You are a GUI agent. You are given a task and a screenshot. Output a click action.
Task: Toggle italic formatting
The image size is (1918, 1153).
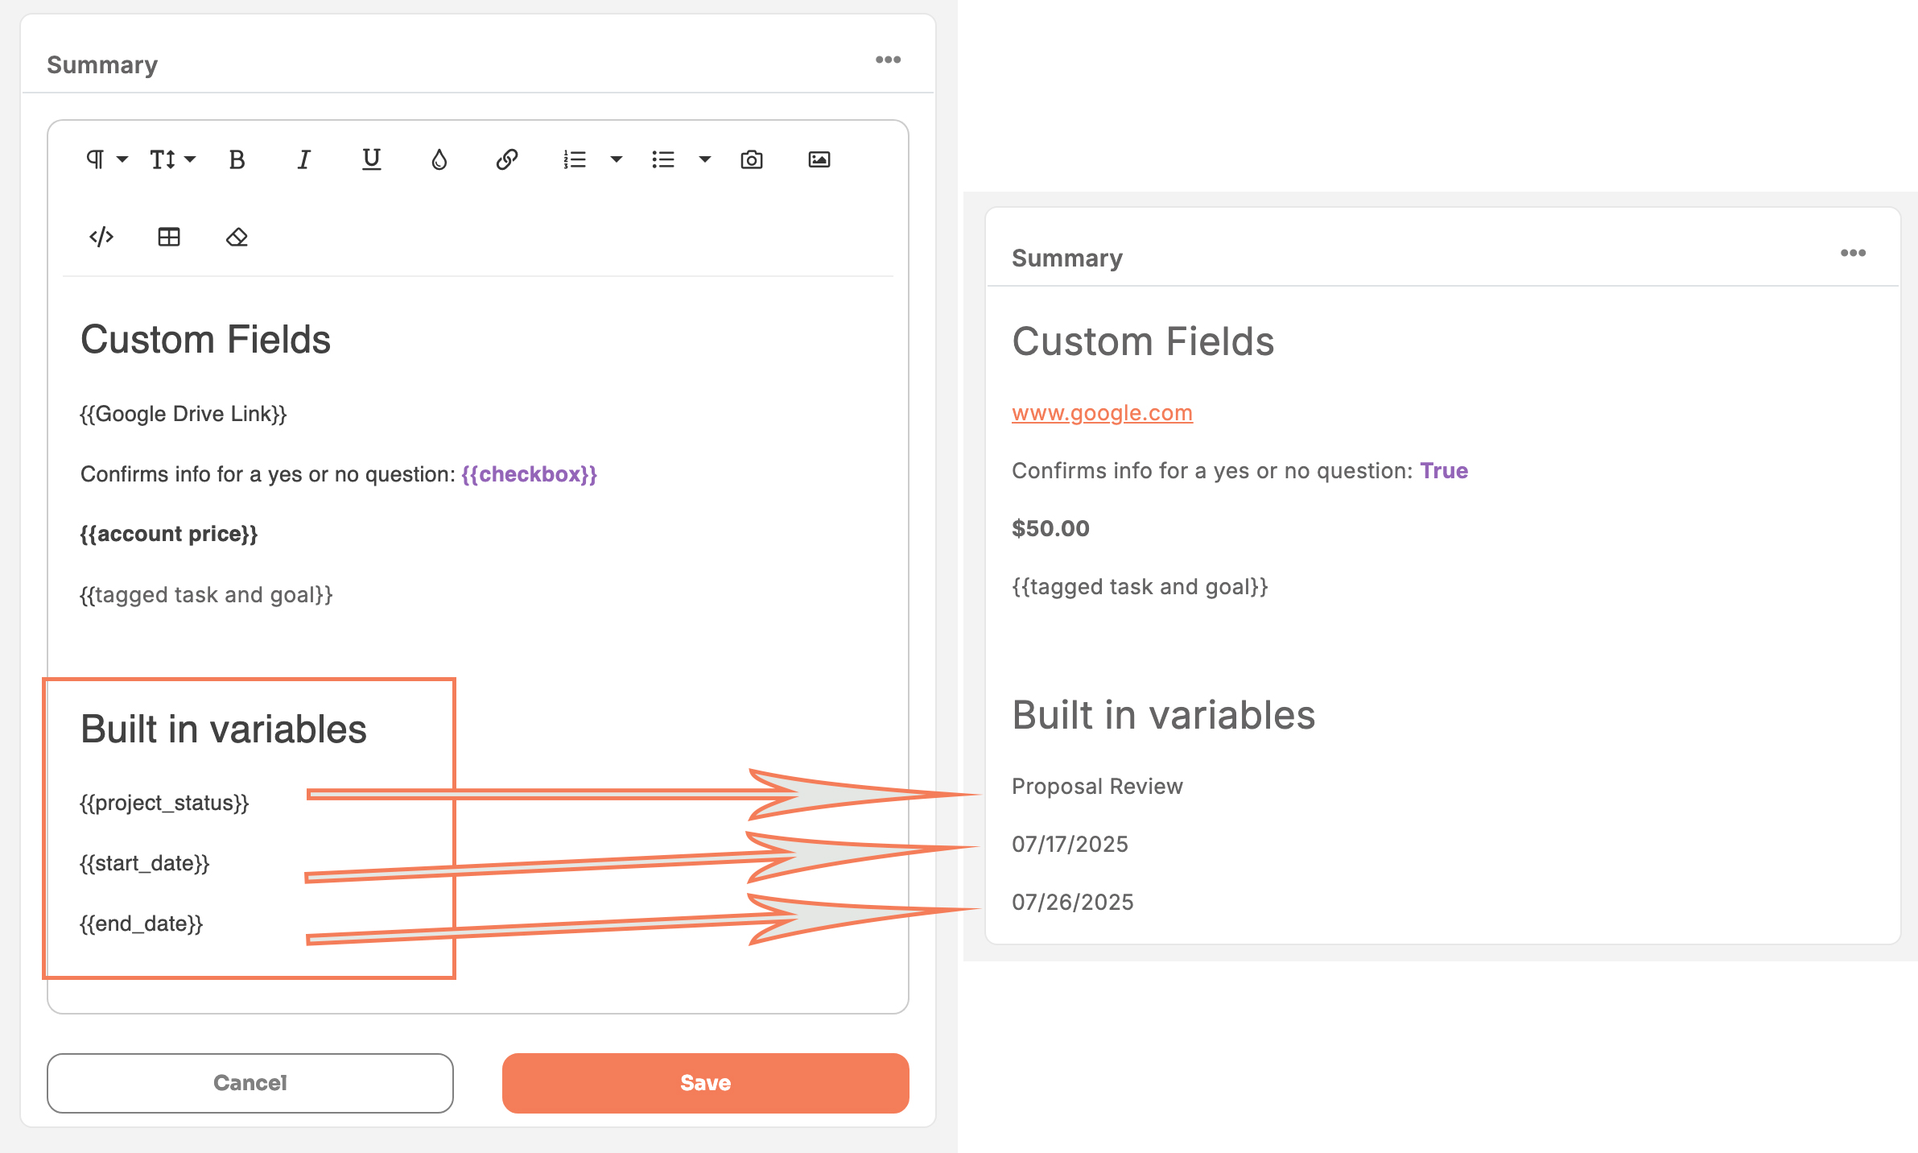click(x=303, y=159)
